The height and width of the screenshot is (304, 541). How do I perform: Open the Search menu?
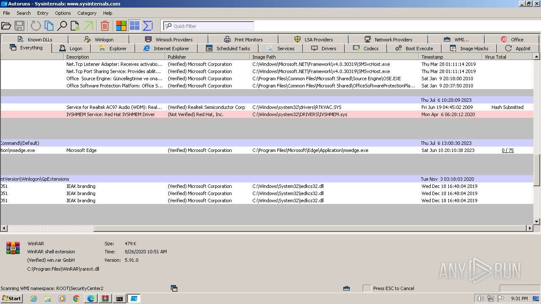24,13
